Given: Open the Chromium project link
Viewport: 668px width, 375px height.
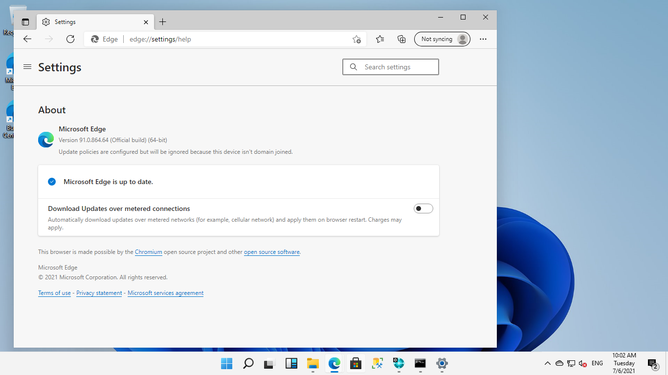Looking at the screenshot, I should click(148, 252).
